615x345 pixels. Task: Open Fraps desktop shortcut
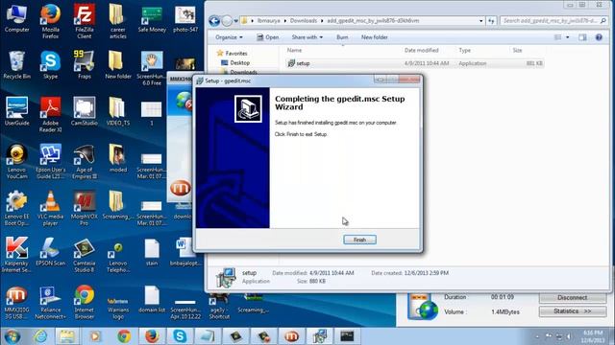point(84,65)
